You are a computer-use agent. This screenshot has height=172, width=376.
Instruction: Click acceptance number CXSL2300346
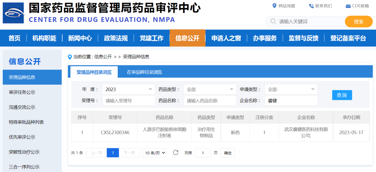point(115,132)
